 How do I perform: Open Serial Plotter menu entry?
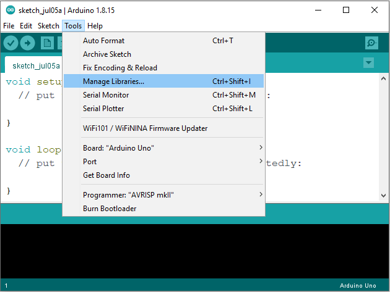(163, 109)
